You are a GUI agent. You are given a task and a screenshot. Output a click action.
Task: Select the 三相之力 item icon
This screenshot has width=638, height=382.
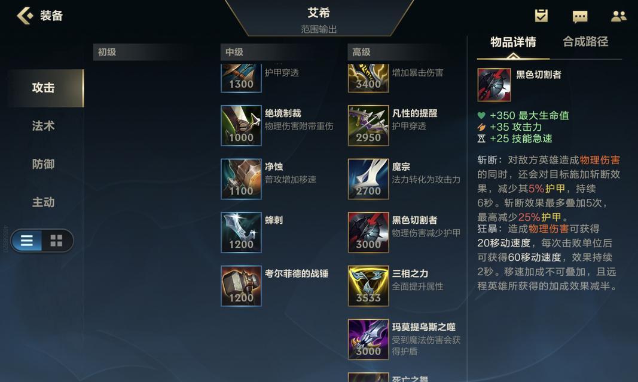(368, 286)
